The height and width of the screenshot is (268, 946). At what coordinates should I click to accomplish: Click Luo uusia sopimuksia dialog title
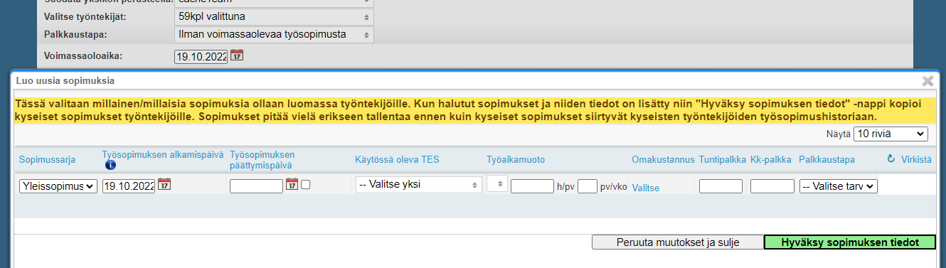(x=65, y=81)
